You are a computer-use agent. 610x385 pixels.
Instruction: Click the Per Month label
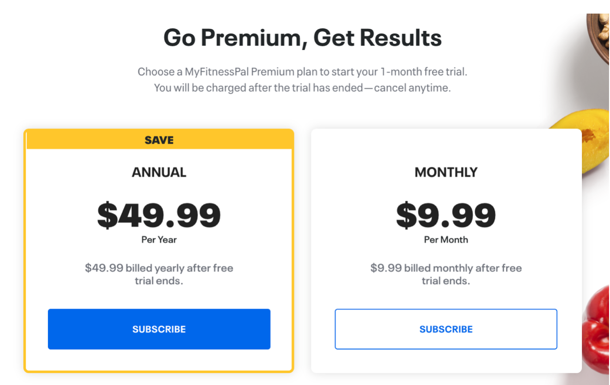coord(446,240)
